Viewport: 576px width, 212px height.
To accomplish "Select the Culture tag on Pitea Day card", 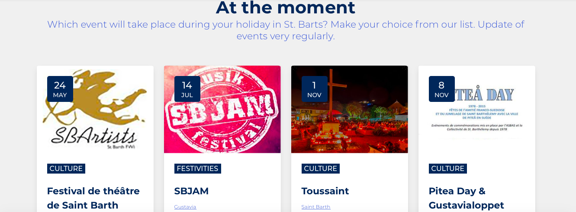I will pos(447,168).
